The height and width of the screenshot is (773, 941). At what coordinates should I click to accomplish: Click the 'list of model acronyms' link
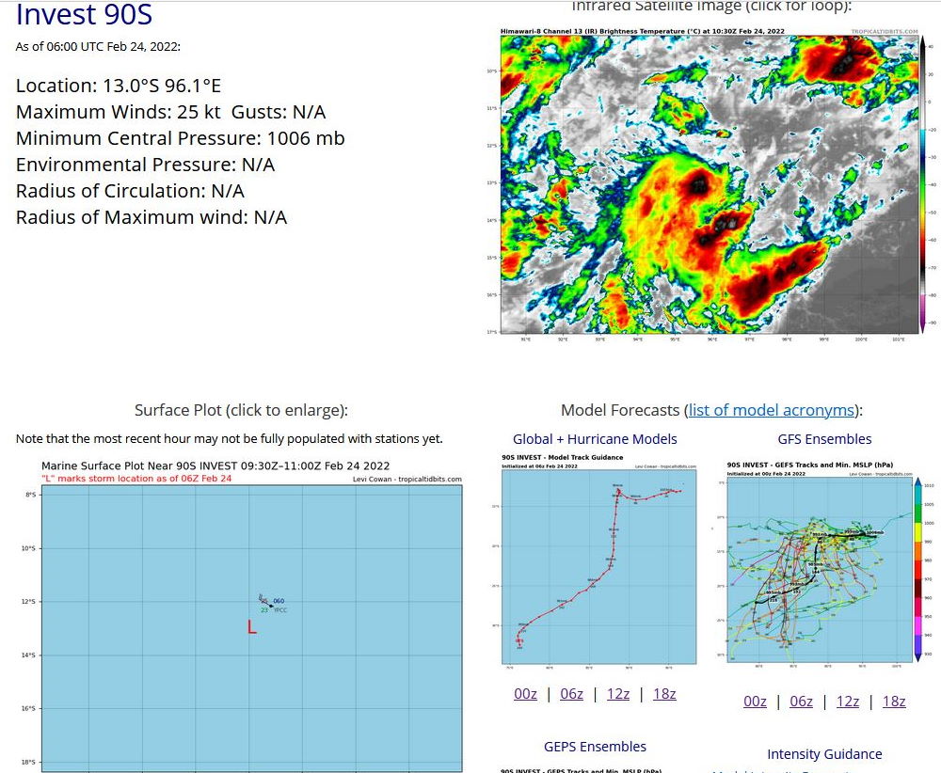click(771, 410)
